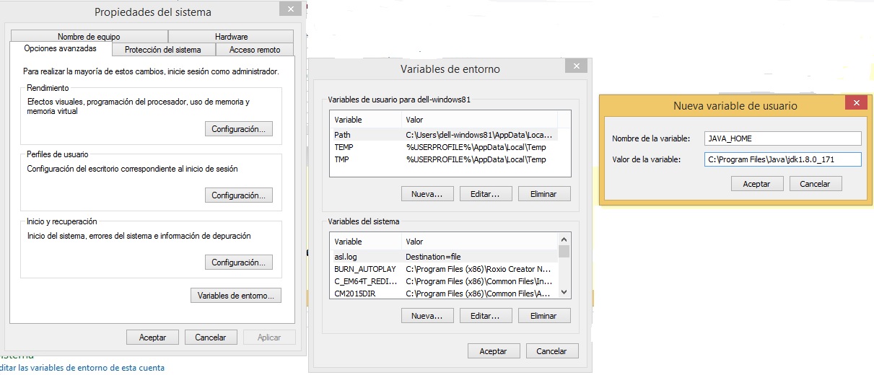The width and height of the screenshot is (874, 375).
Task: Open the Hardware tab
Action: 231,37
